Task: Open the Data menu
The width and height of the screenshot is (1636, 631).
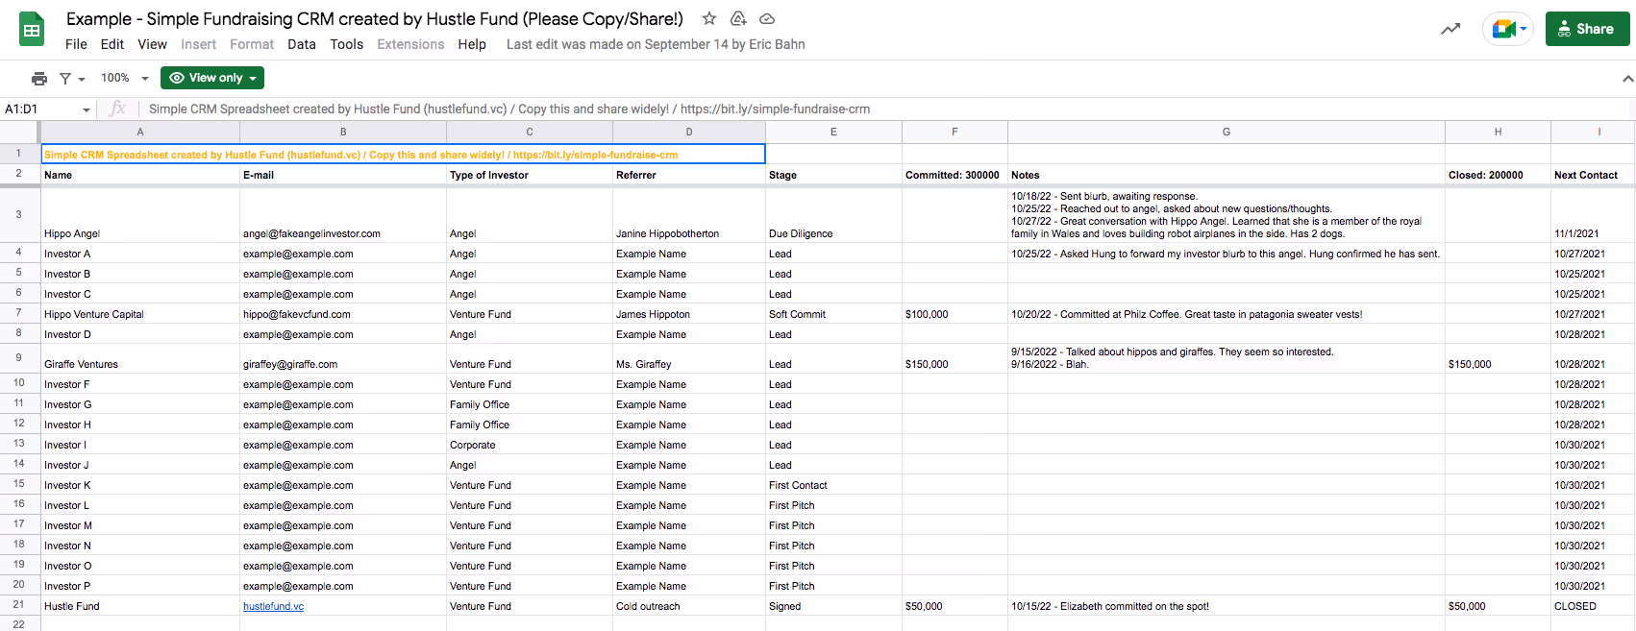Action: (x=302, y=44)
